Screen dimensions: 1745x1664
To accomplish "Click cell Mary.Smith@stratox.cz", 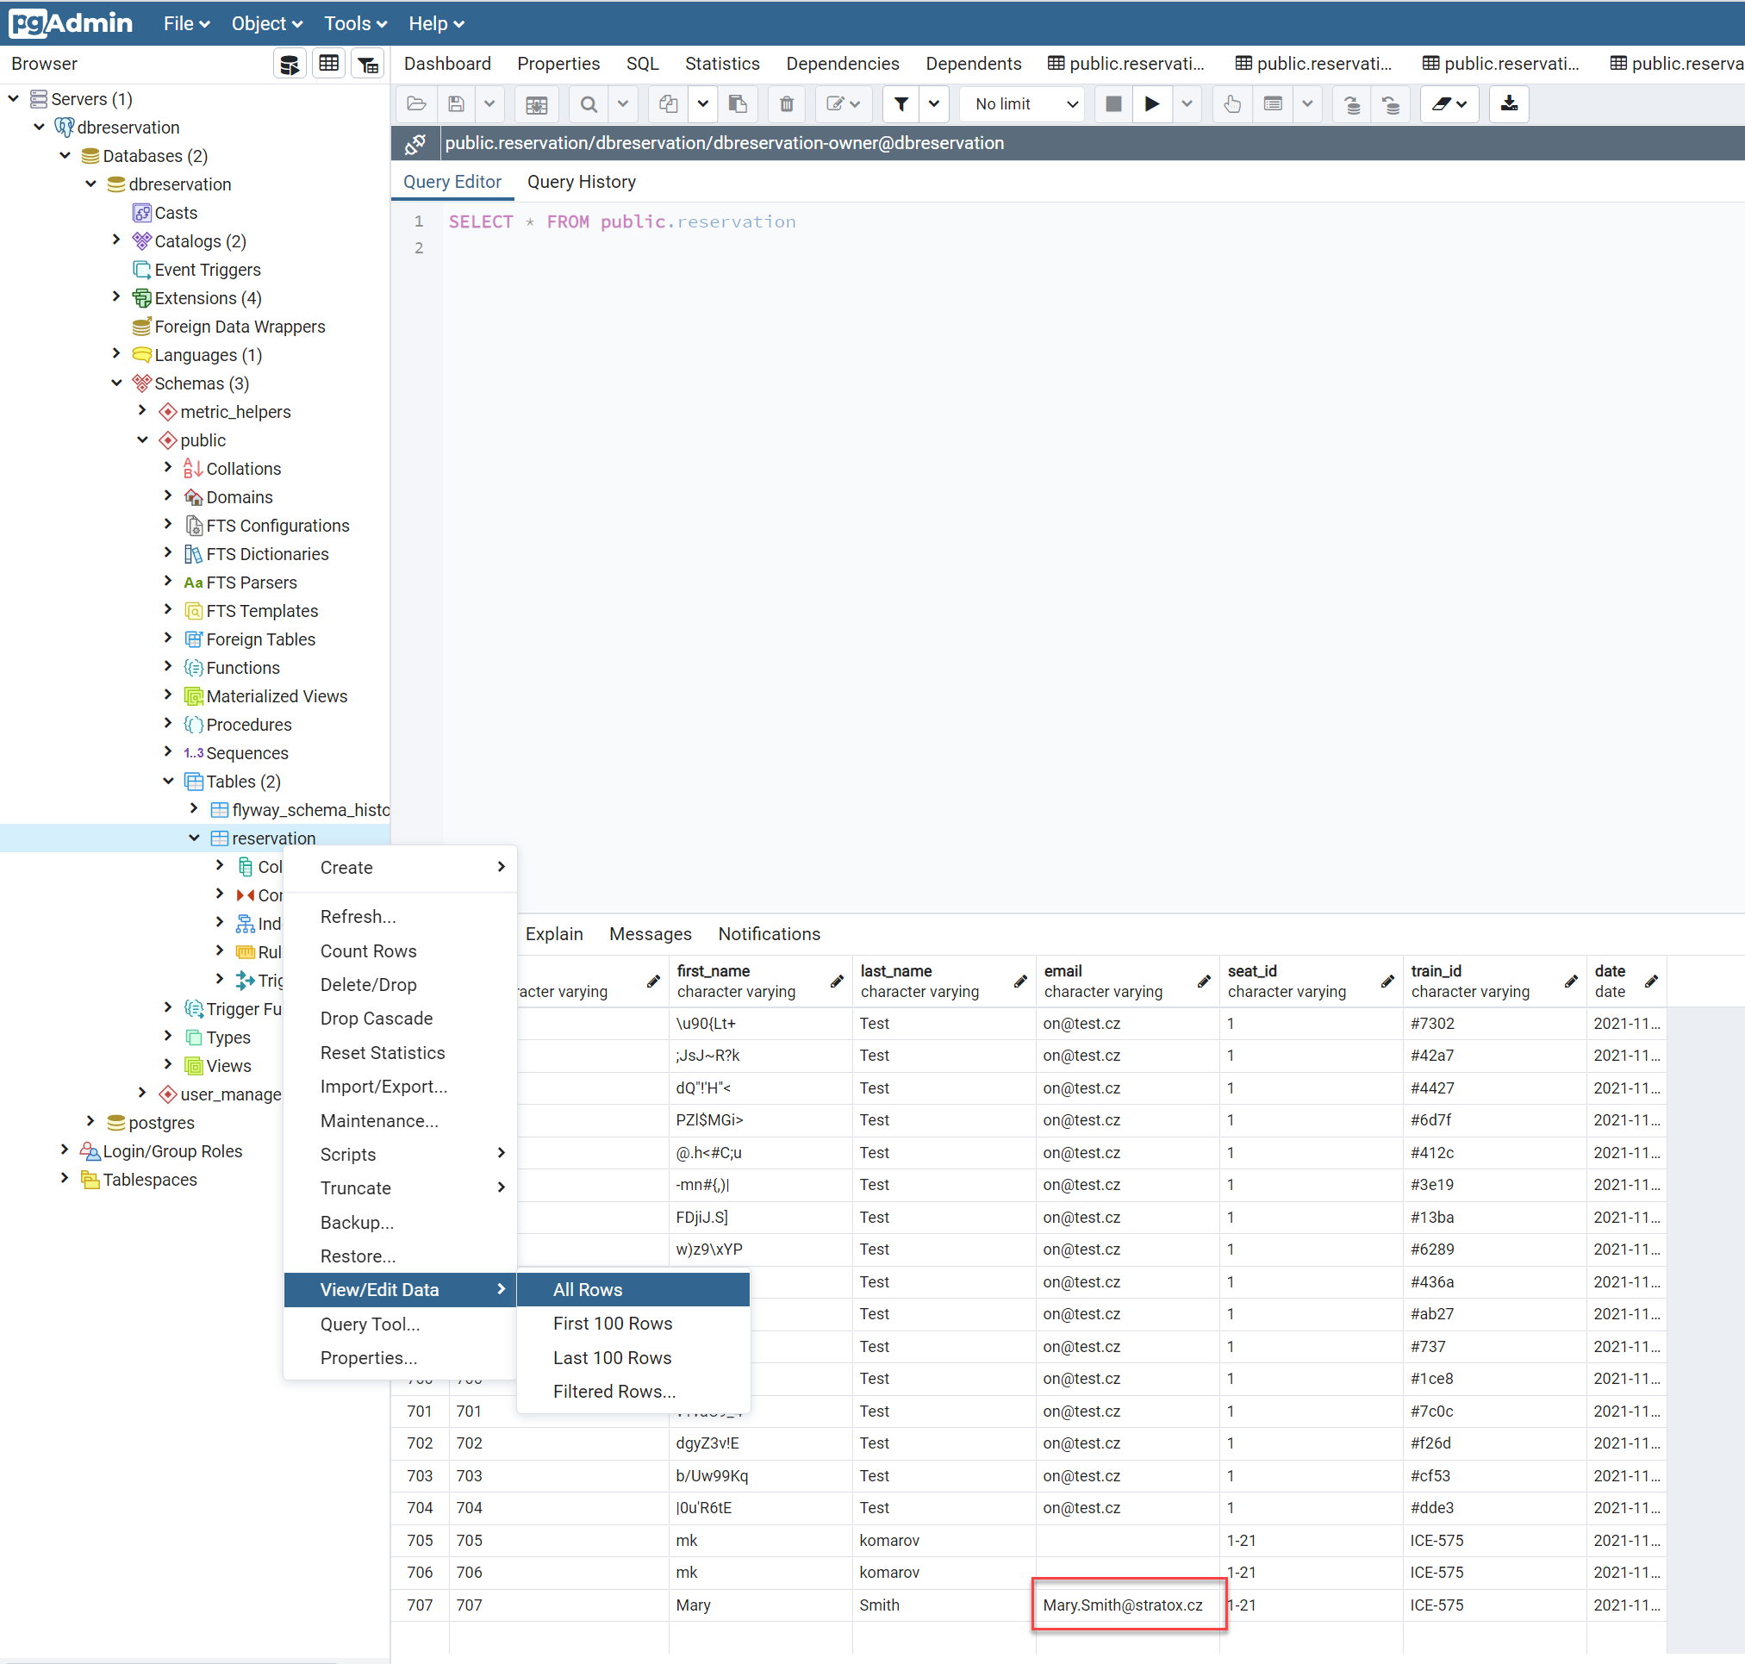I will pos(1129,1605).
